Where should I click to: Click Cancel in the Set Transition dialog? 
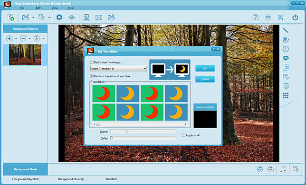[x=205, y=79]
